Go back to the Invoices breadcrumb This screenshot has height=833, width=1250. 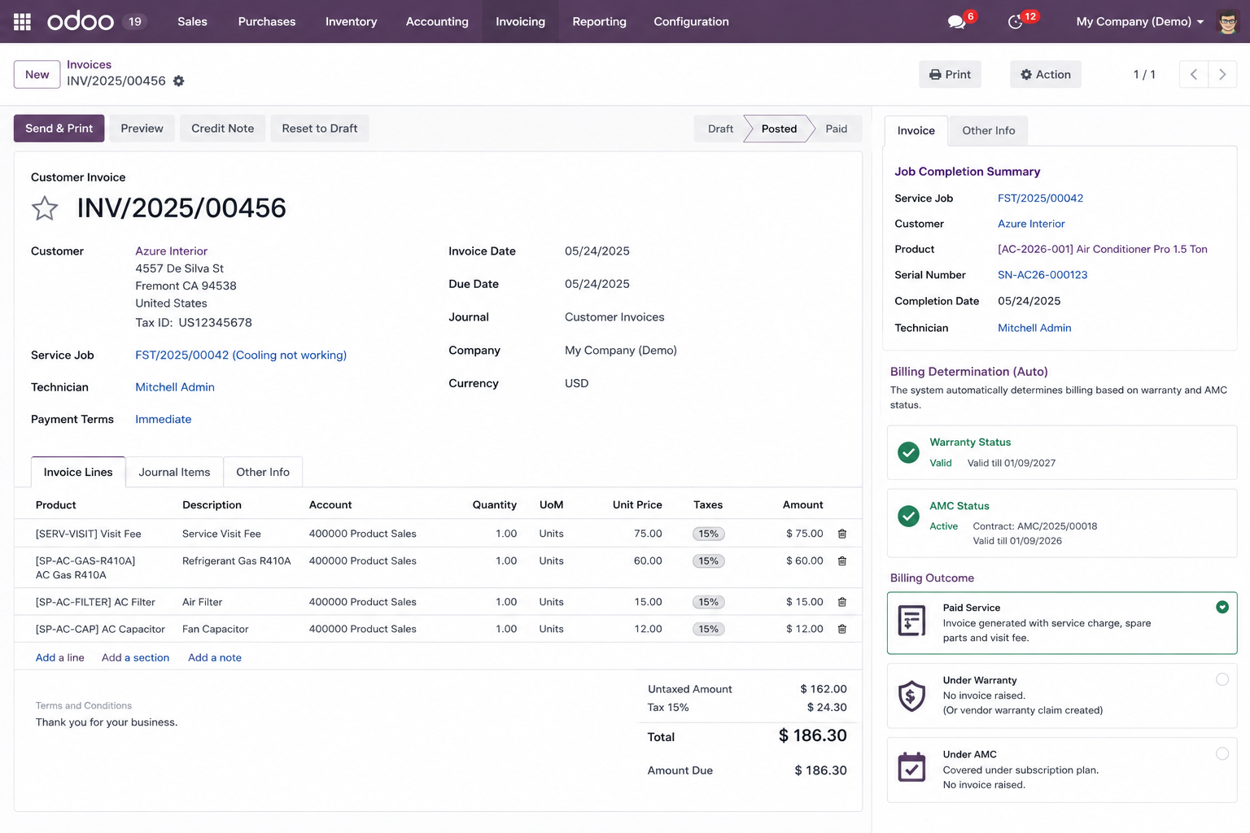tap(89, 64)
